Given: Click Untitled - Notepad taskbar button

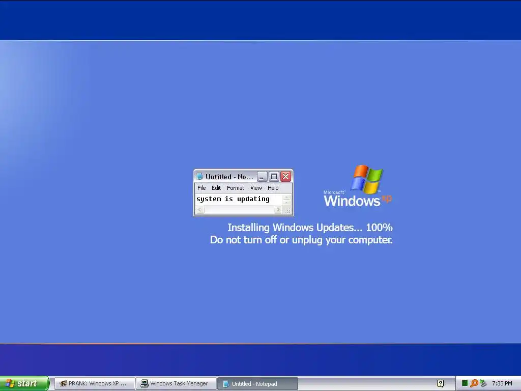Looking at the screenshot, I should point(258,383).
